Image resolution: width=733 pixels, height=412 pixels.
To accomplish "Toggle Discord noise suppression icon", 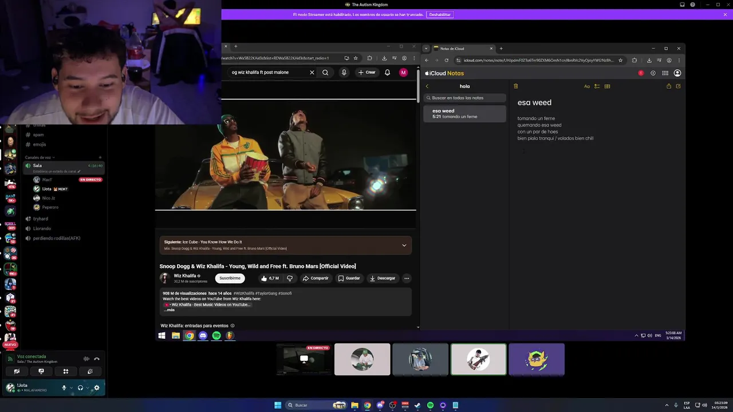I will pos(86,359).
